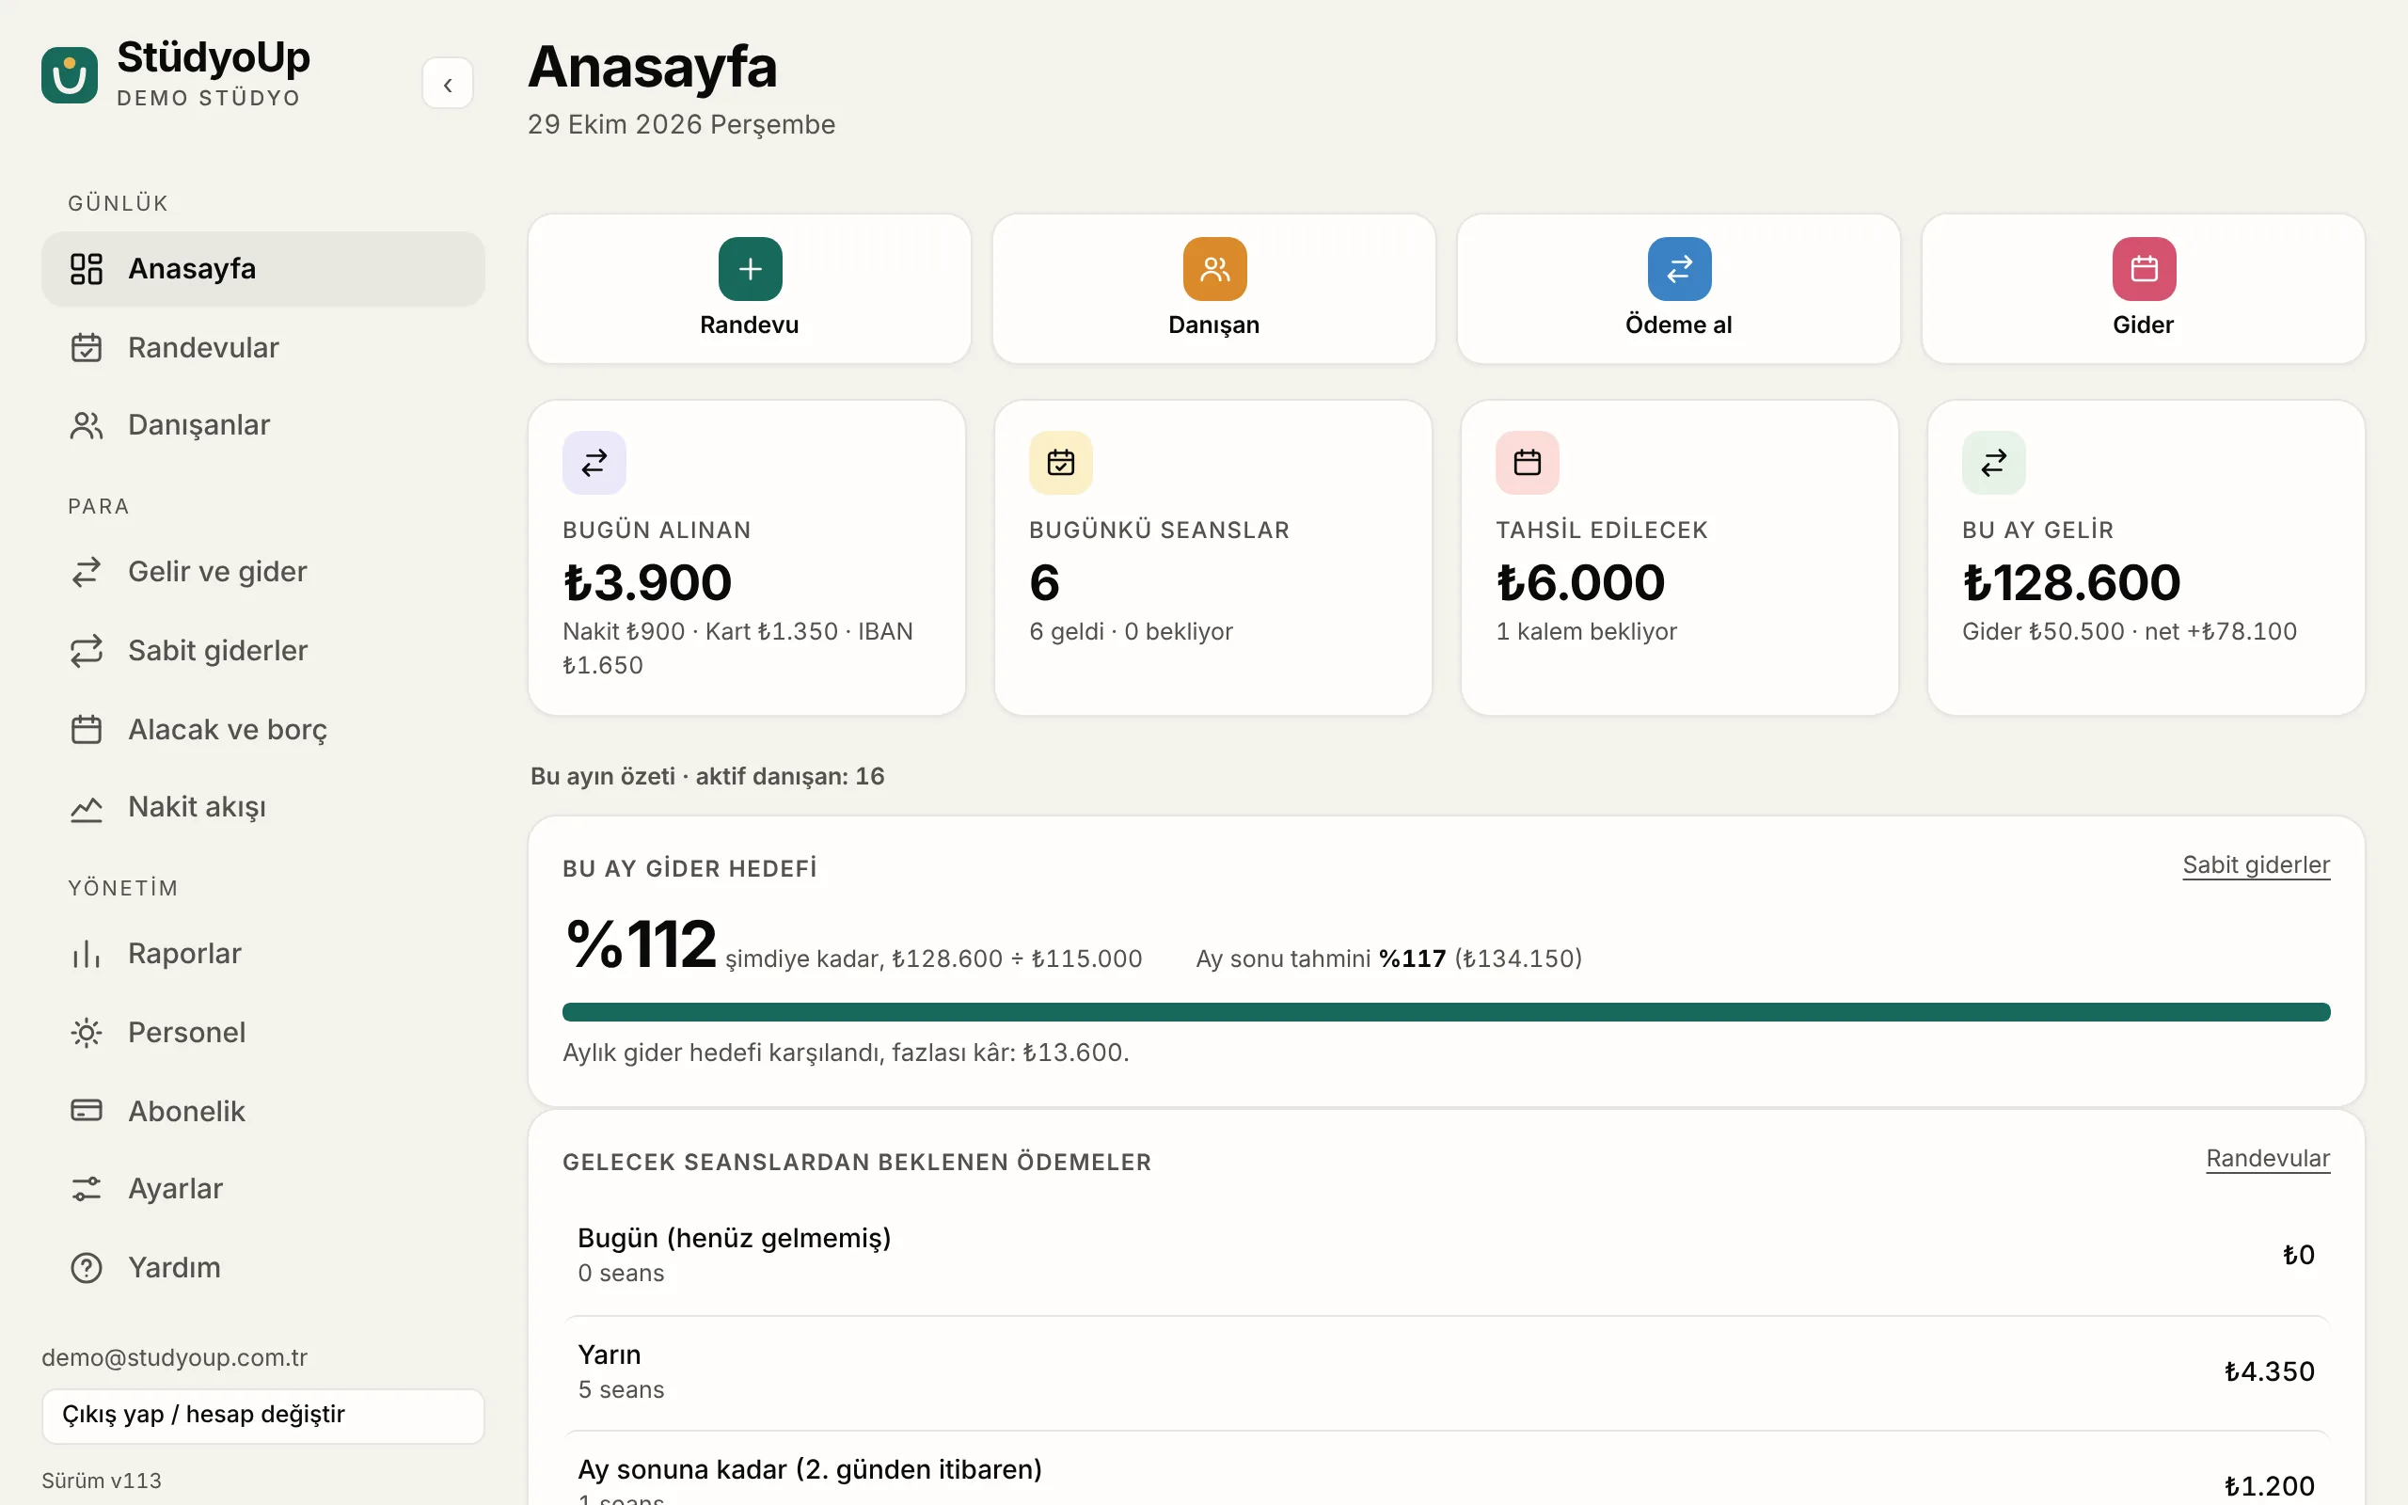Click the 6 geldi · 0 bekliyor text

pyautogui.click(x=1131, y=632)
